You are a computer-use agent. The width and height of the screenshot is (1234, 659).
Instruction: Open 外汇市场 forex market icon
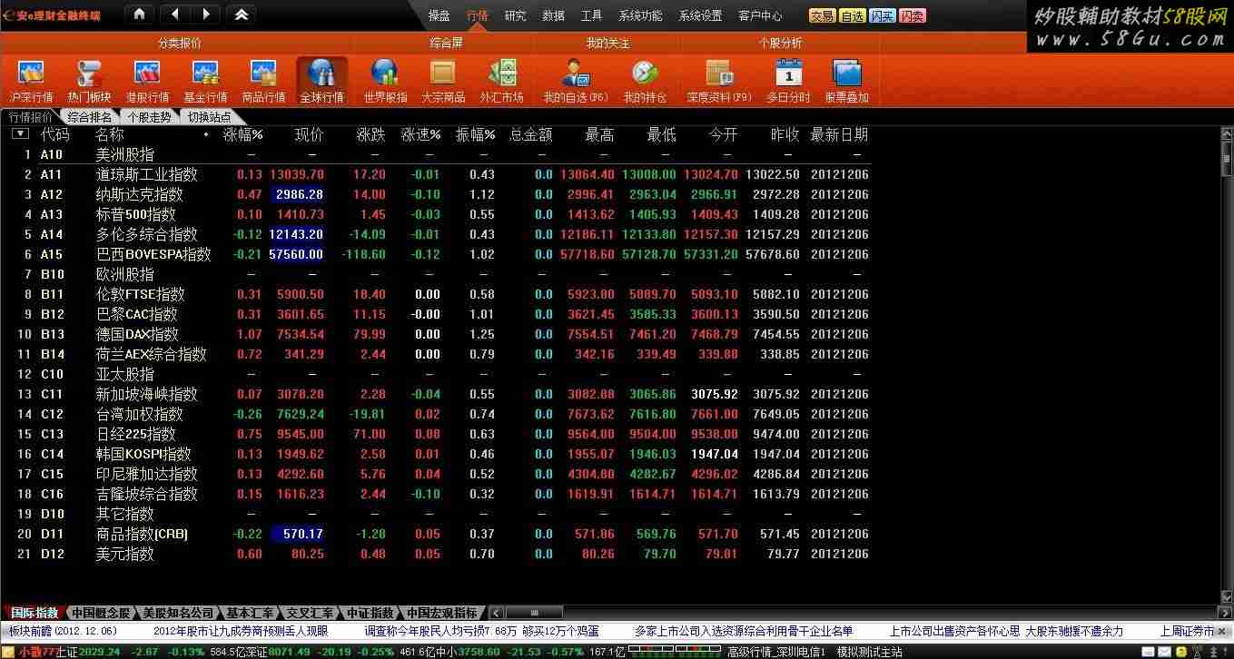[501, 82]
